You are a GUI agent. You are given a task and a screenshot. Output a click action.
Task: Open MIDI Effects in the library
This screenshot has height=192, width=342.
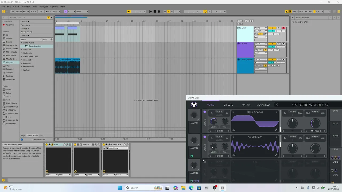point(11,52)
